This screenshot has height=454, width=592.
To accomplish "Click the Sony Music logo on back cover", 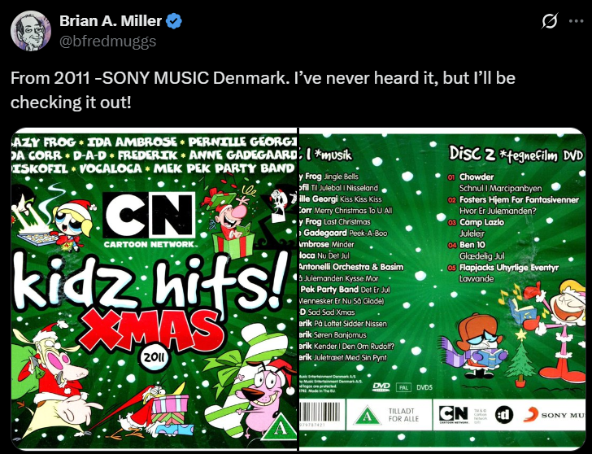I will pos(555,415).
